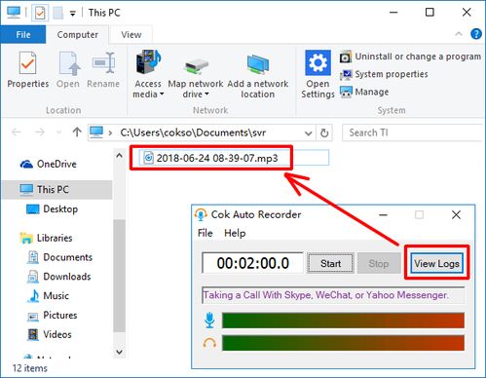Image resolution: width=486 pixels, height=378 pixels.
Task: Click View Logs in Cok Auto Recorder
Action: (x=436, y=263)
